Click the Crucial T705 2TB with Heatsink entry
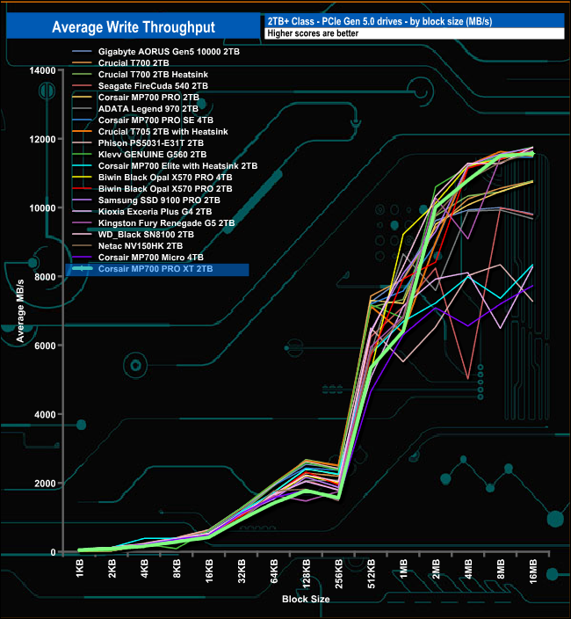 pos(163,131)
